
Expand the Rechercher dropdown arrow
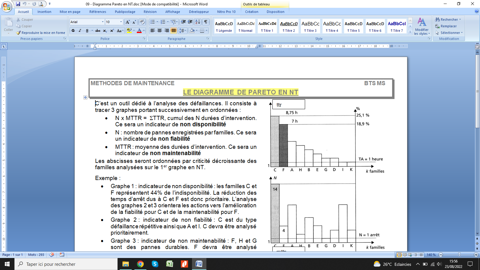point(460,19)
